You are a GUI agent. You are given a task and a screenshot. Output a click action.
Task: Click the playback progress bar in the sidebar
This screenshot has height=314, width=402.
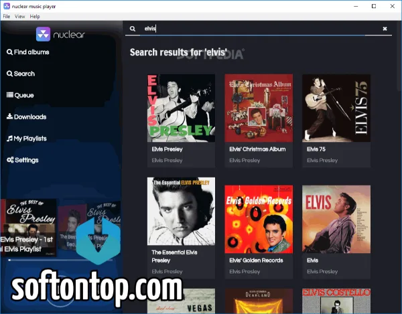coord(60,260)
